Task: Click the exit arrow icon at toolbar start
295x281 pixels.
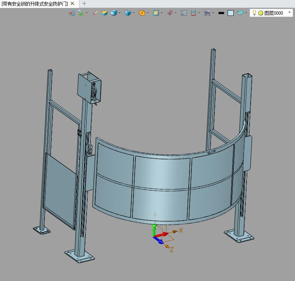Action: coord(72,13)
